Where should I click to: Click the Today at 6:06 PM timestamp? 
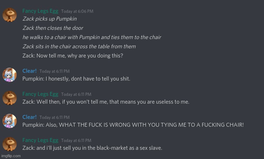click(77, 11)
